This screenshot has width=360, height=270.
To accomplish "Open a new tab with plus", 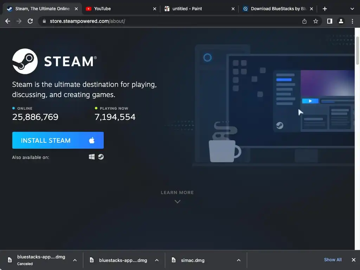I will click(x=324, y=9).
